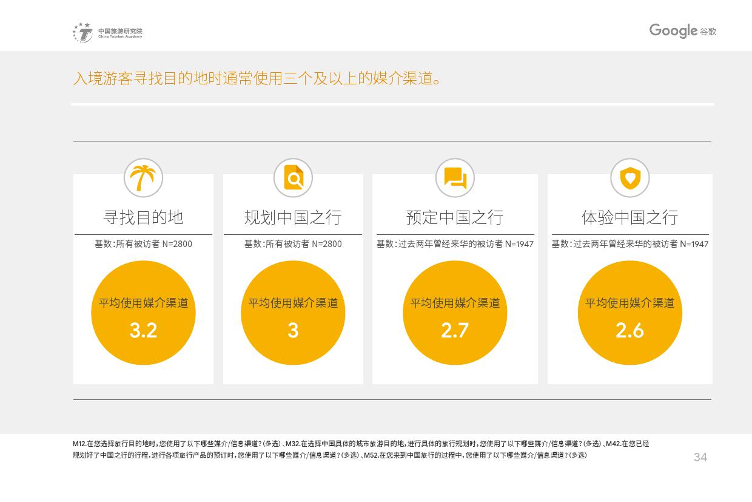Screen dimensions: 752x502
Task: Click the footnote starting with M12
Action: point(360,449)
